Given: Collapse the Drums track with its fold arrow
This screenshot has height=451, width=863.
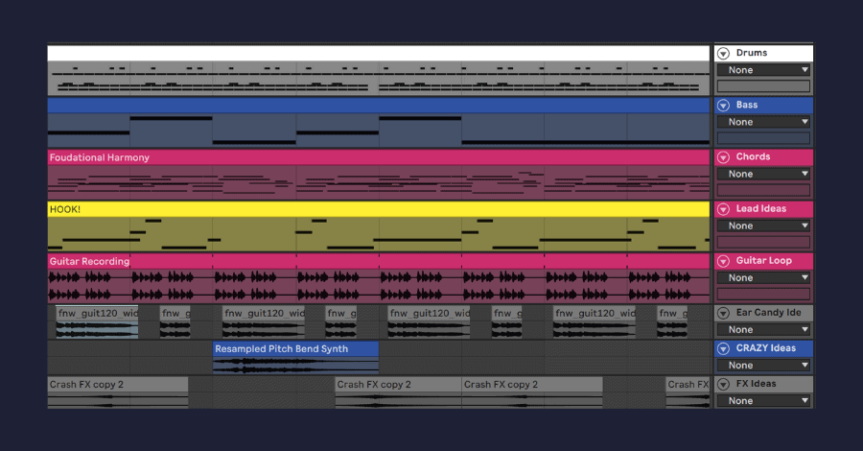Looking at the screenshot, I should 723,54.
